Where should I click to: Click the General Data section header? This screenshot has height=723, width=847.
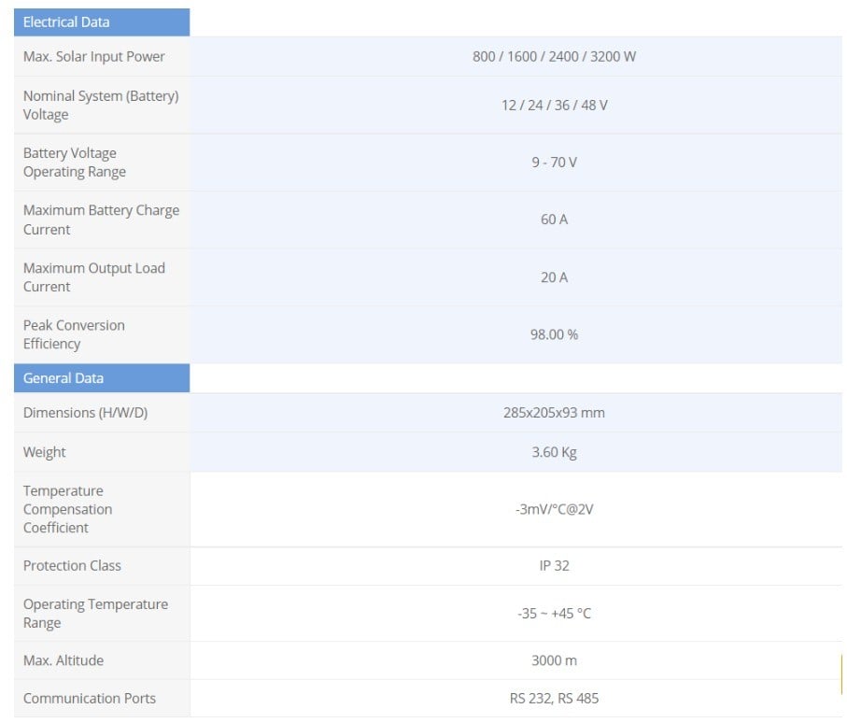[64, 378]
